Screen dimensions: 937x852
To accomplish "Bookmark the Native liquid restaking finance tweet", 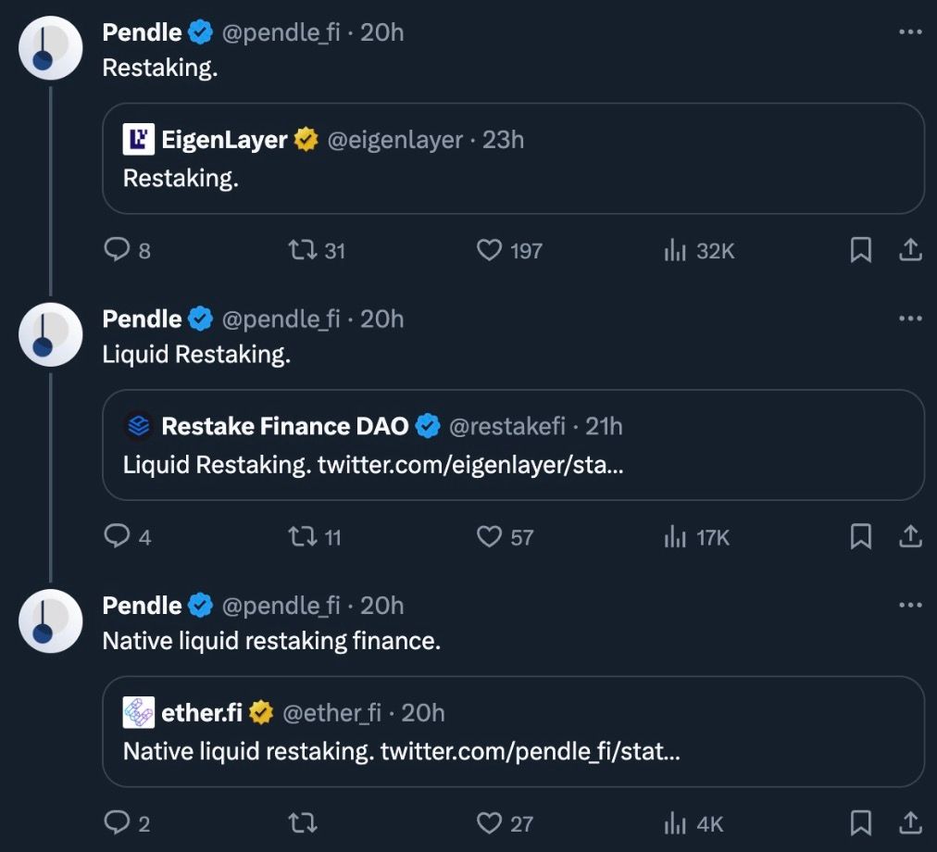I will (863, 823).
